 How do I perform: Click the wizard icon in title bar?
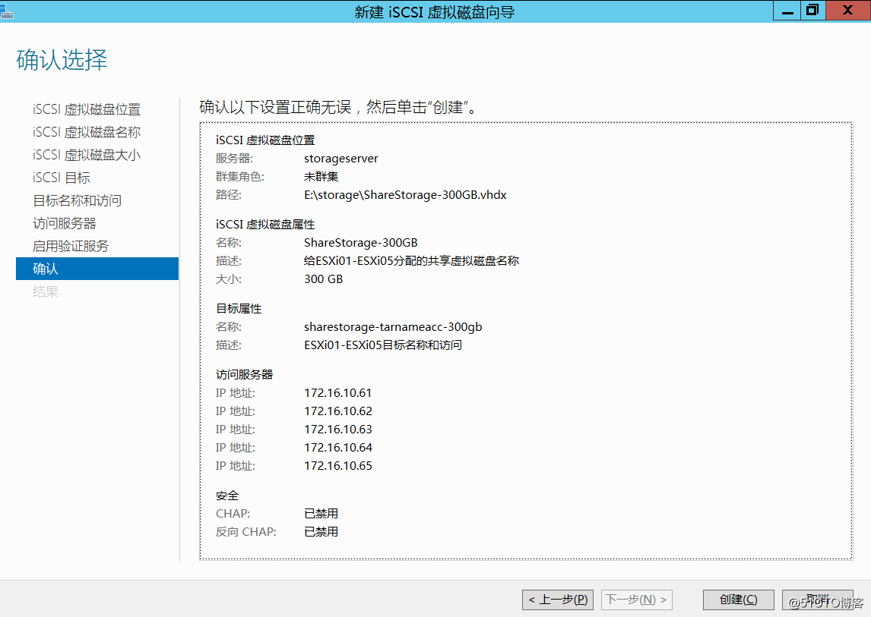pyautogui.click(x=6, y=11)
